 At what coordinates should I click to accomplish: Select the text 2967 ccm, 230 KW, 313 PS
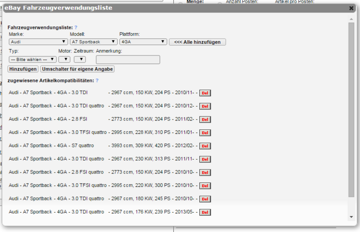141,159
